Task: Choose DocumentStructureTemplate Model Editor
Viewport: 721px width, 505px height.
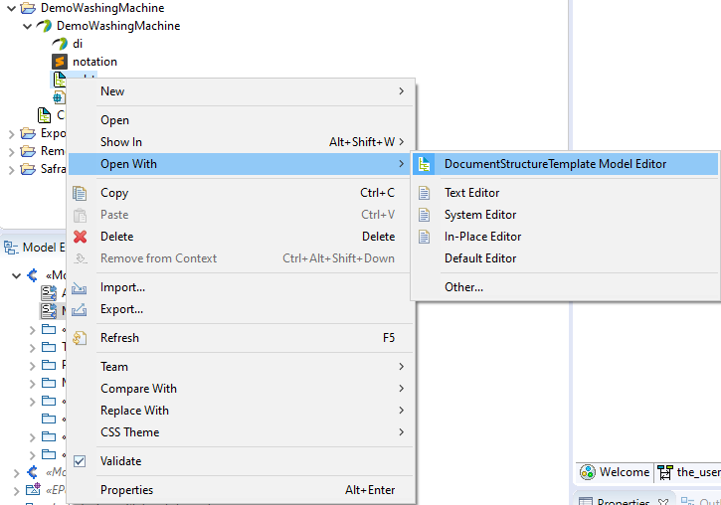Action: point(566,164)
